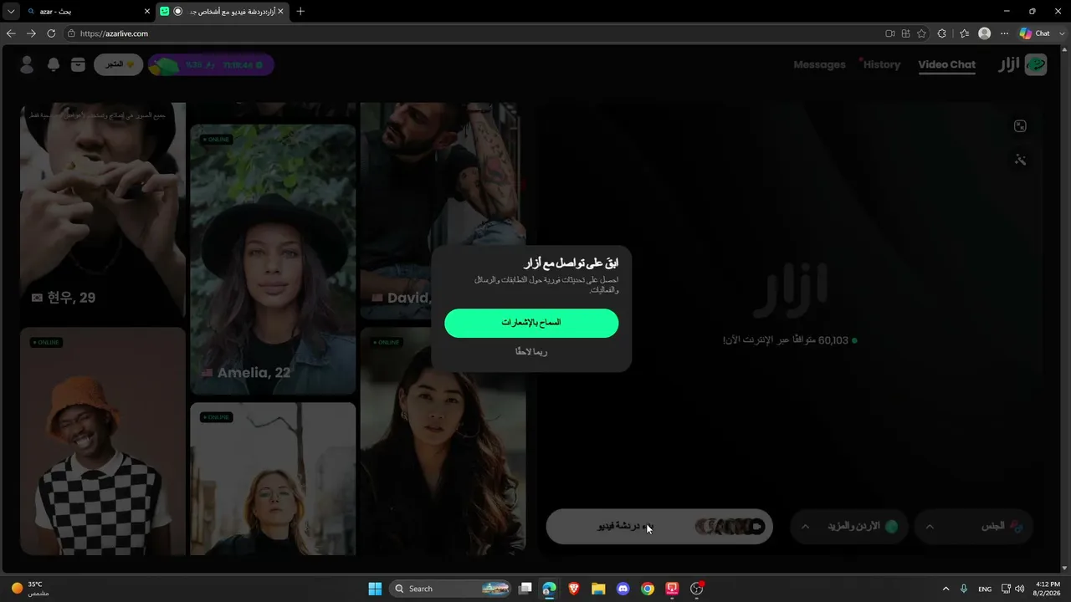Image resolution: width=1071 pixels, height=602 pixels.
Task: Open the archive box icon in Azar header
Action: click(x=78, y=64)
